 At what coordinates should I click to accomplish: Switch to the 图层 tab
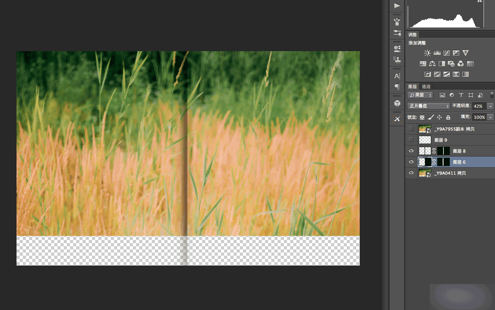coord(412,87)
